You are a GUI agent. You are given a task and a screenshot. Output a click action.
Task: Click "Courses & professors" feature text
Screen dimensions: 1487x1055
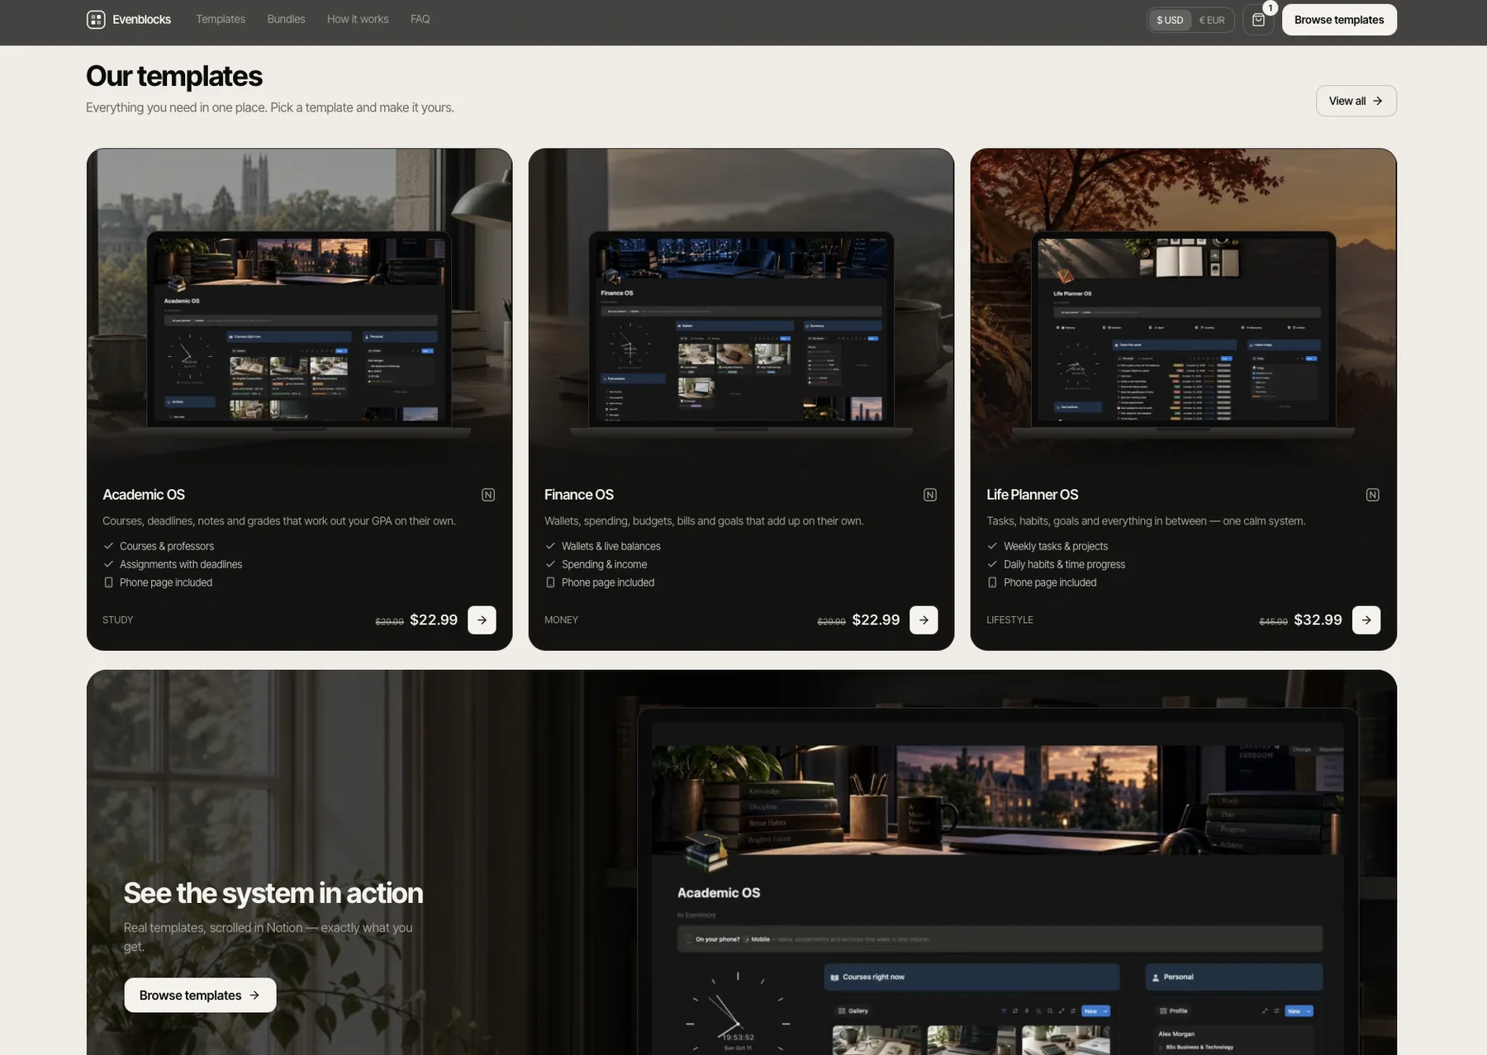tap(167, 546)
